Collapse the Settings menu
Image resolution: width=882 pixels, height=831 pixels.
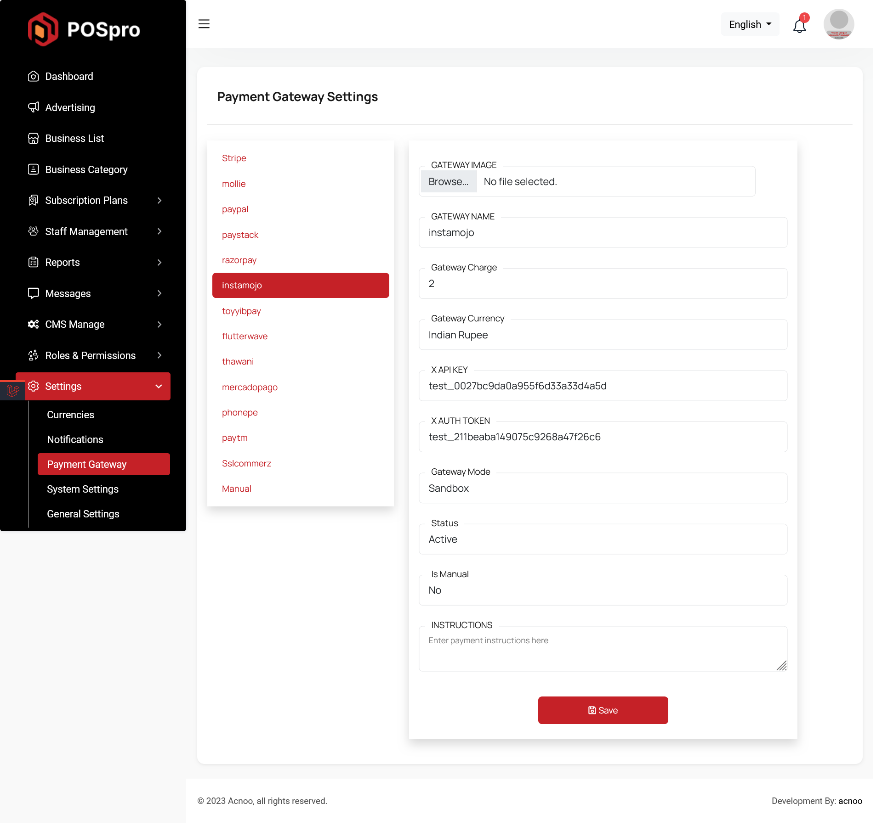coord(159,386)
